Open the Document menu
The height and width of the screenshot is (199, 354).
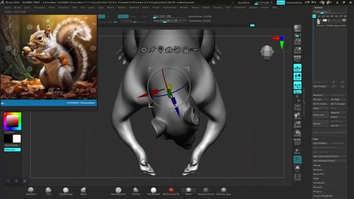[39, 7]
